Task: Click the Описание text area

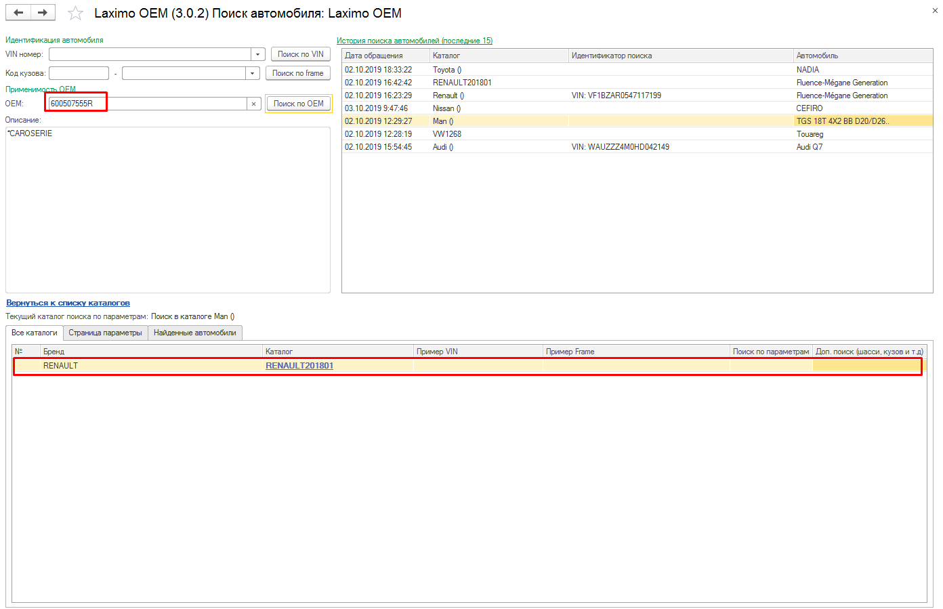Action: (168, 210)
